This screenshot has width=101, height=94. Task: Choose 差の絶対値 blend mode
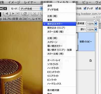[59, 90]
